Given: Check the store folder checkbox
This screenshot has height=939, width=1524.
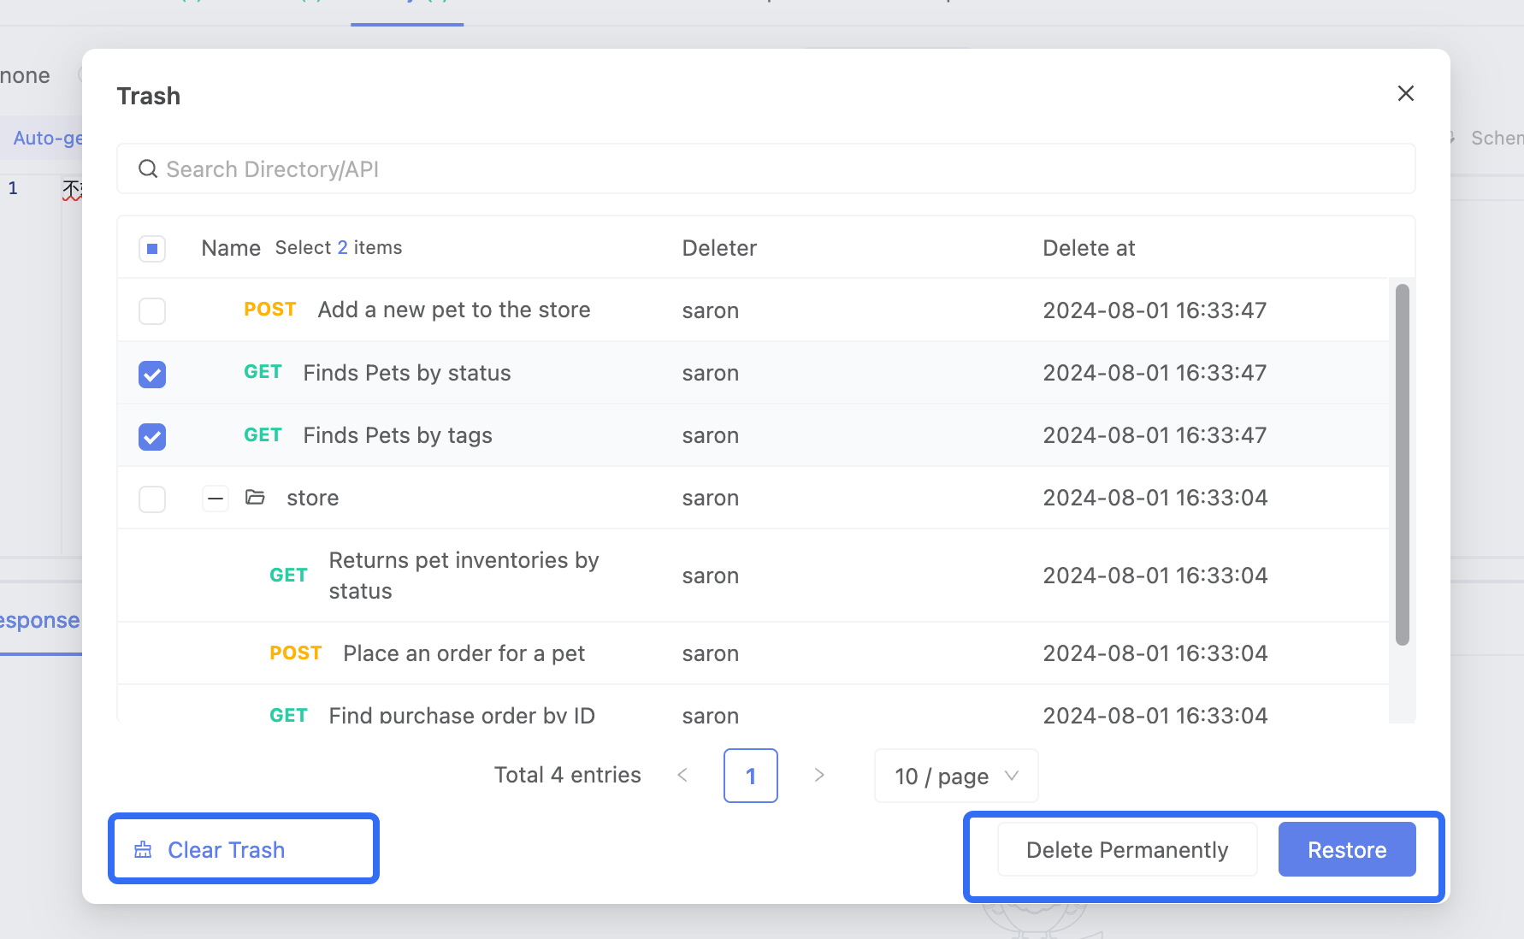Looking at the screenshot, I should [x=152, y=499].
